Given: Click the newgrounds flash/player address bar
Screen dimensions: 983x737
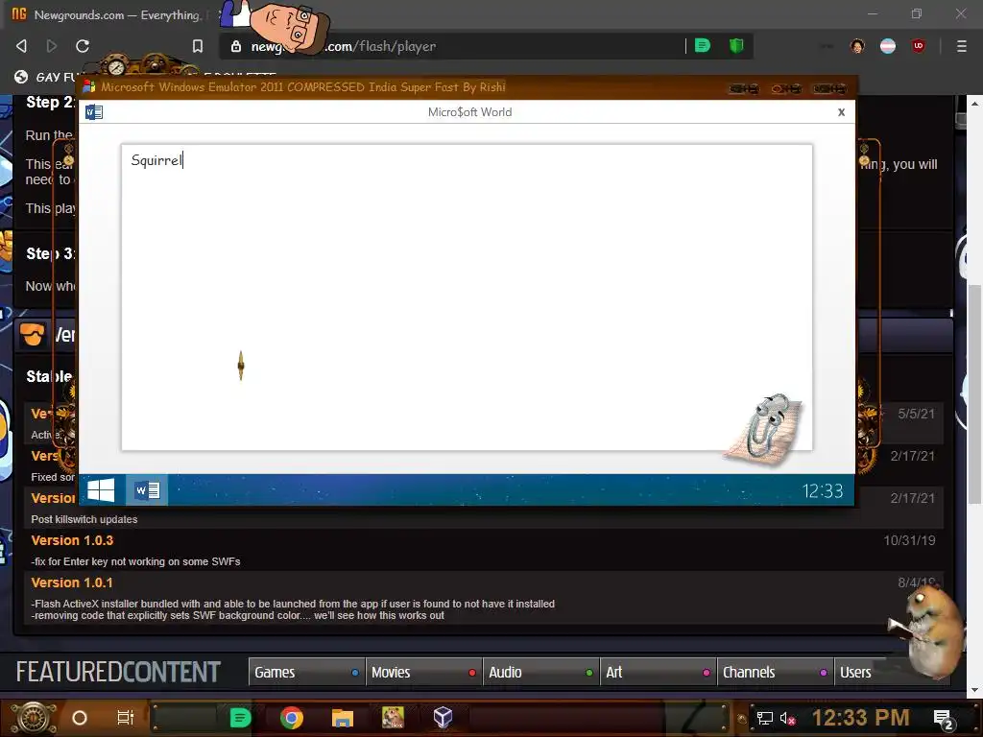Looking at the screenshot, I should tap(451, 46).
